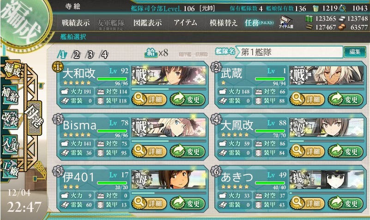Open 模様替え furniture menu
370x220 pixels.
click(223, 23)
